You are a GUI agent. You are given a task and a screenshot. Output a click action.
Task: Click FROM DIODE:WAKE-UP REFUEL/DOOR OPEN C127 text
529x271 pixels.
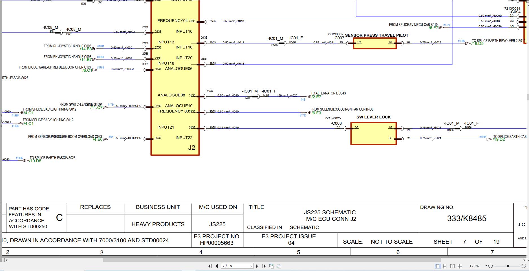click(x=55, y=67)
